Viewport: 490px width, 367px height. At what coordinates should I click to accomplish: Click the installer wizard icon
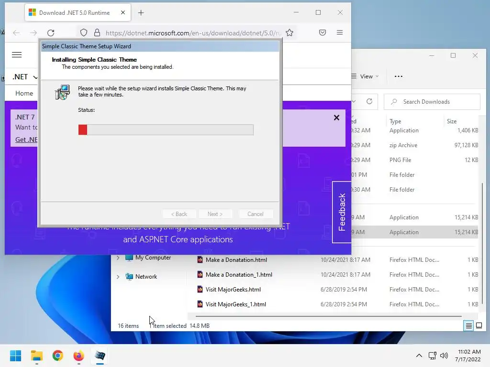pyautogui.click(x=62, y=92)
